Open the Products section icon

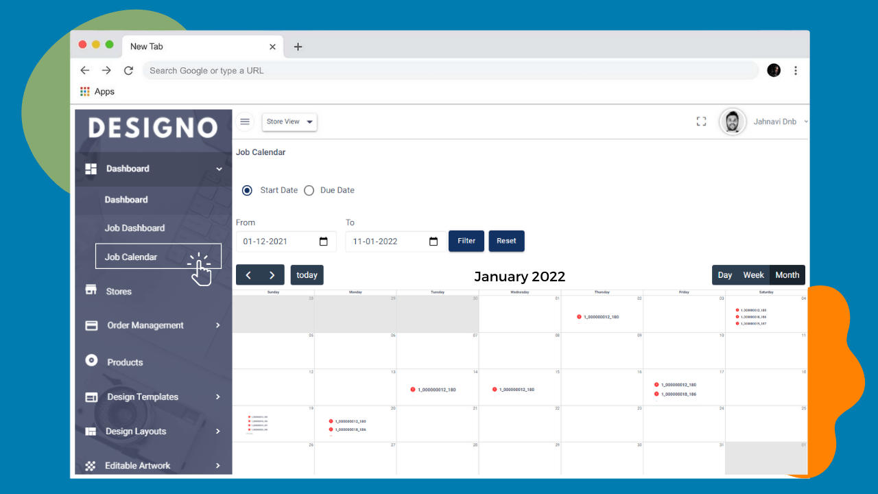(x=91, y=362)
